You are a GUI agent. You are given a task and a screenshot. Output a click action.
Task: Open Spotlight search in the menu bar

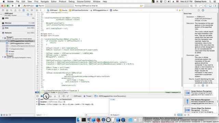(210, 1)
